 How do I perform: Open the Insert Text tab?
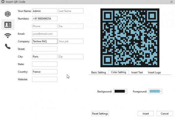(x=137, y=73)
